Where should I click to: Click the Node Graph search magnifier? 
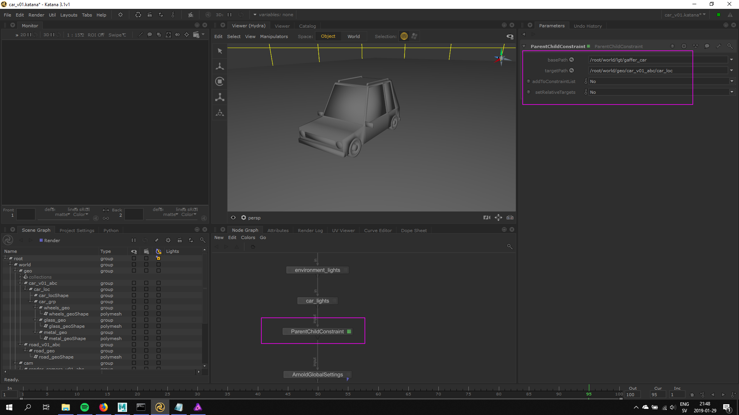(x=510, y=246)
